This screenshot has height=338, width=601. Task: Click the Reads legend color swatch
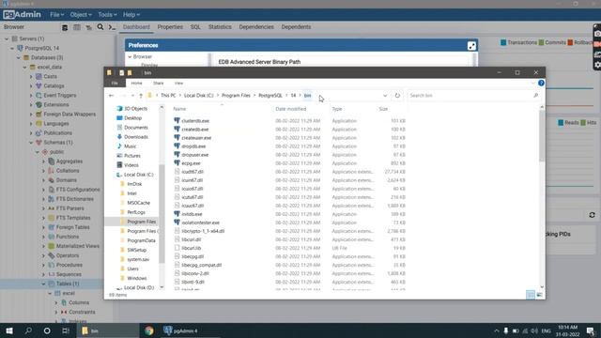tap(561, 123)
